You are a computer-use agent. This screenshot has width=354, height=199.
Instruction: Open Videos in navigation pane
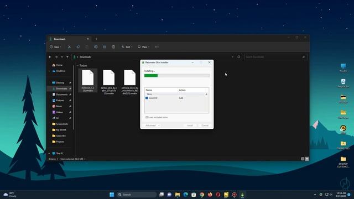58,112
